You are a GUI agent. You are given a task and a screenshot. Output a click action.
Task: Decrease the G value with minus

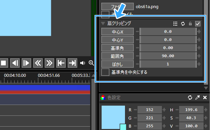click(135, 118)
